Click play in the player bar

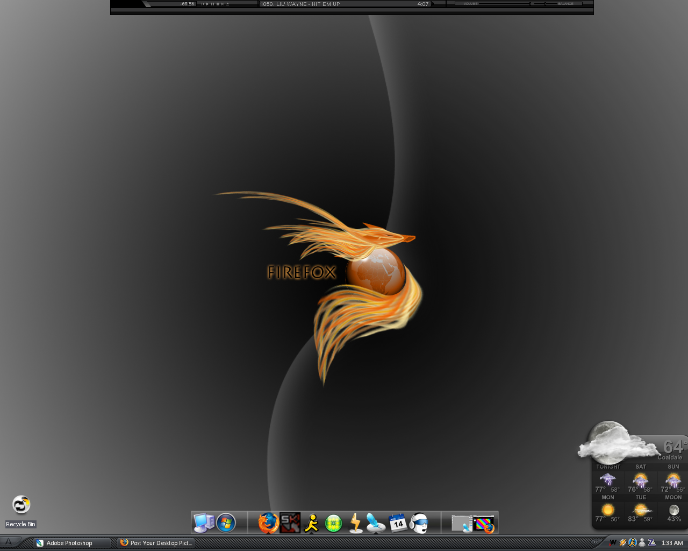click(207, 4)
